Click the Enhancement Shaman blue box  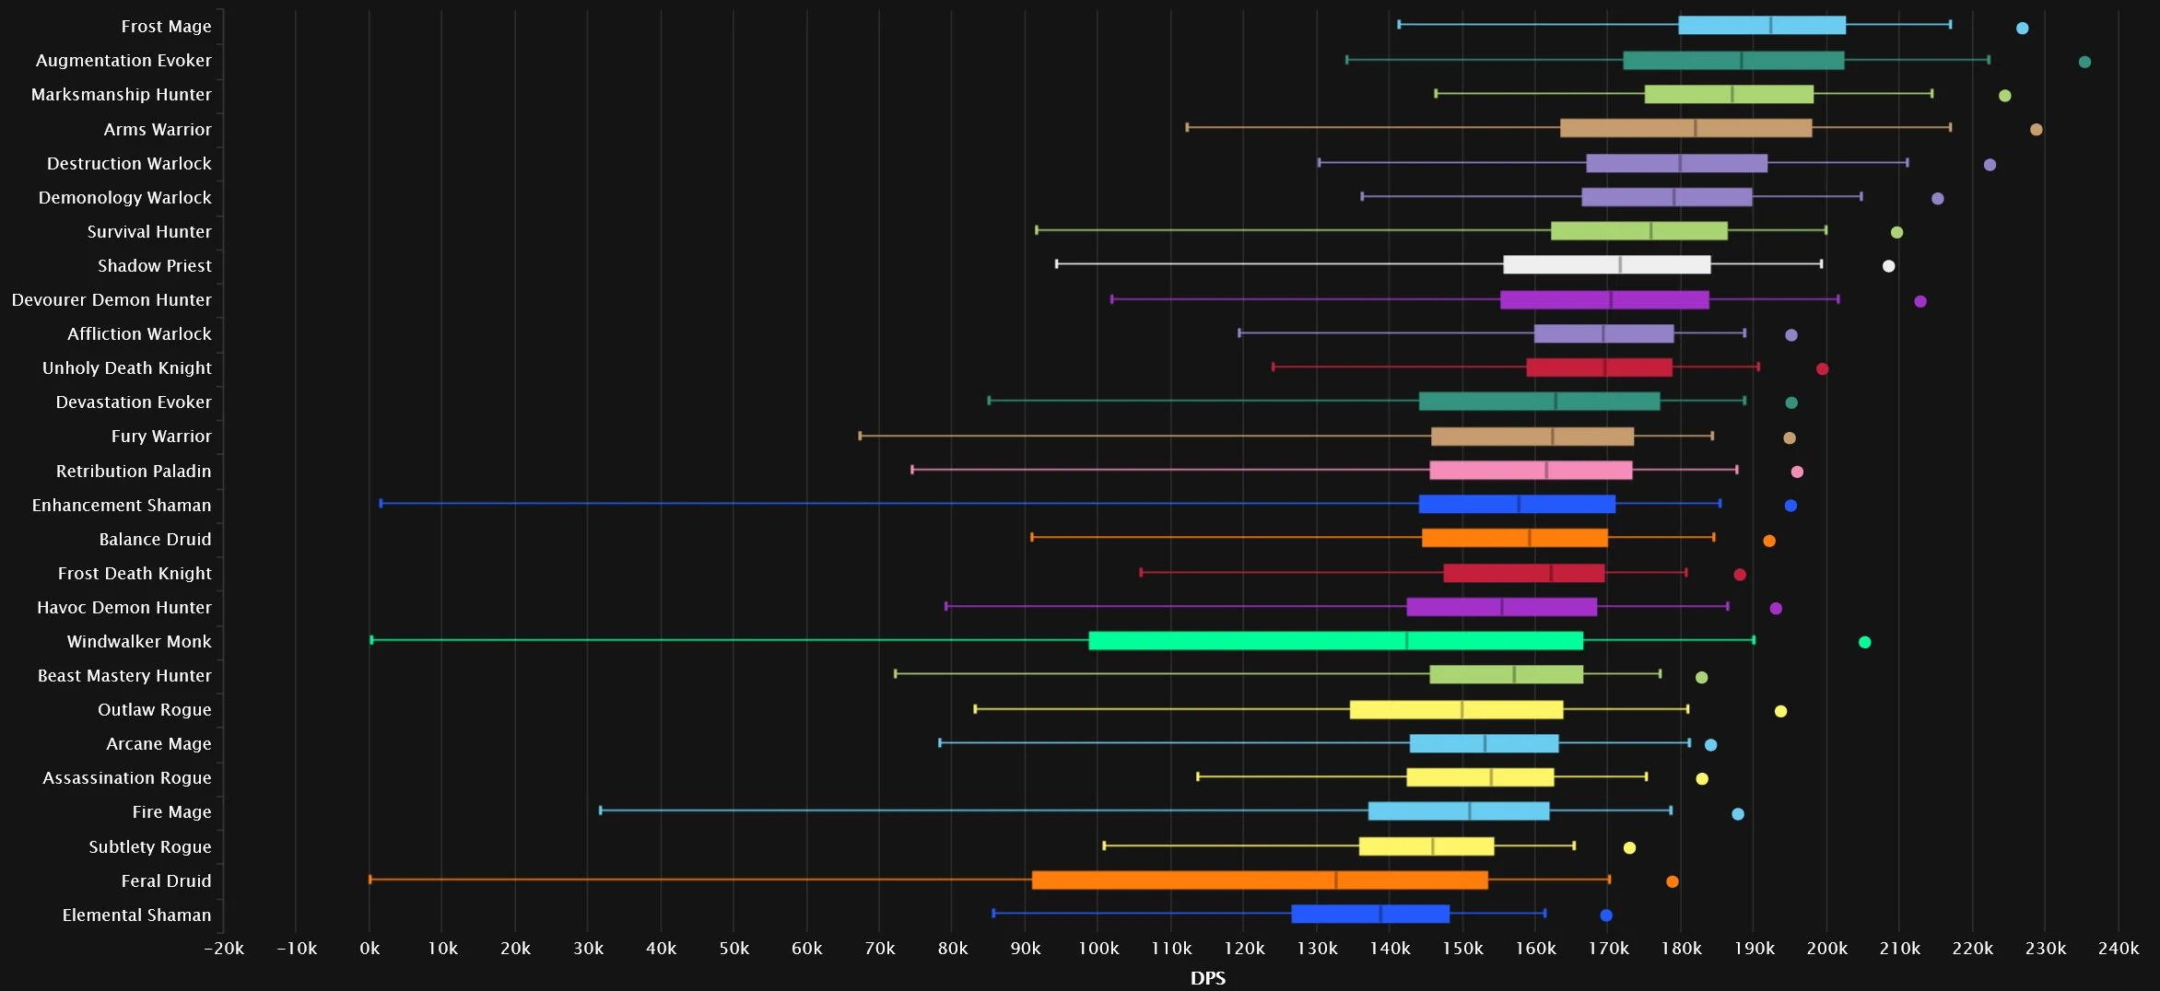[x=1517, y=504]
